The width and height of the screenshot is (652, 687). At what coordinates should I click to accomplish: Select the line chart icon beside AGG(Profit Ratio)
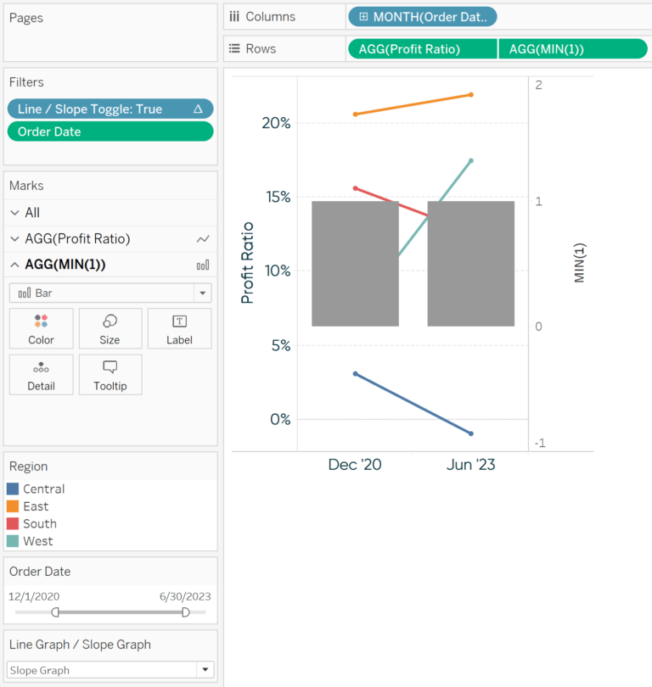(202, 238)
